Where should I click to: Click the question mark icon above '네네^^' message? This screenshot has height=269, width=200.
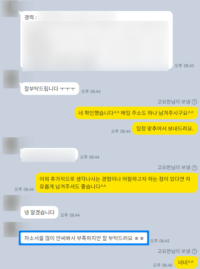[x=194, y=251]
